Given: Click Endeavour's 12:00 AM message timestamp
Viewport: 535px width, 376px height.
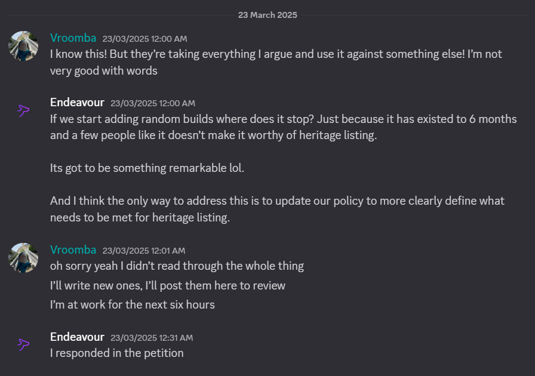Looking at the screenshot, I should click(153, 103).
